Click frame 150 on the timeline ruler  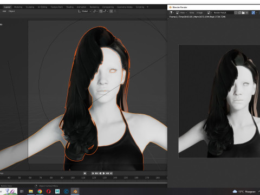point(126,178)
